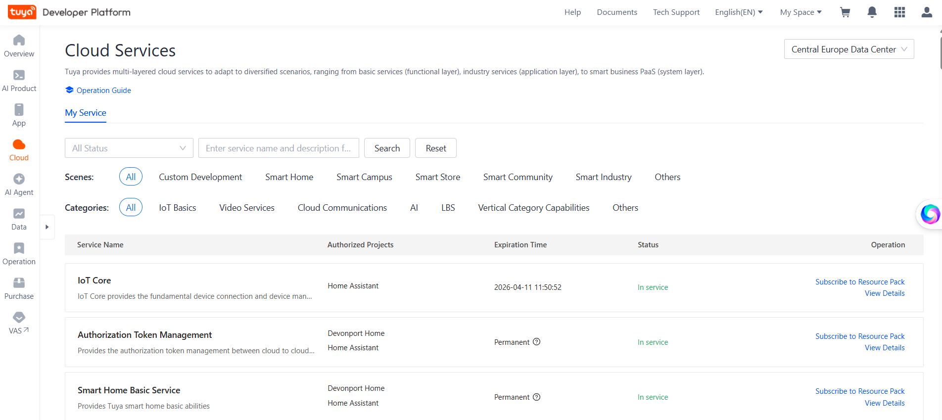
Task: Open the user account profile icon
Action: pos(927,12)
